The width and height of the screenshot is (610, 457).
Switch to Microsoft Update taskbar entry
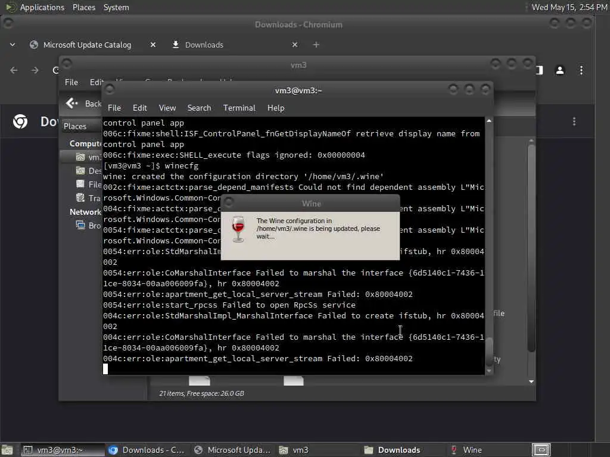pos(233,450)
